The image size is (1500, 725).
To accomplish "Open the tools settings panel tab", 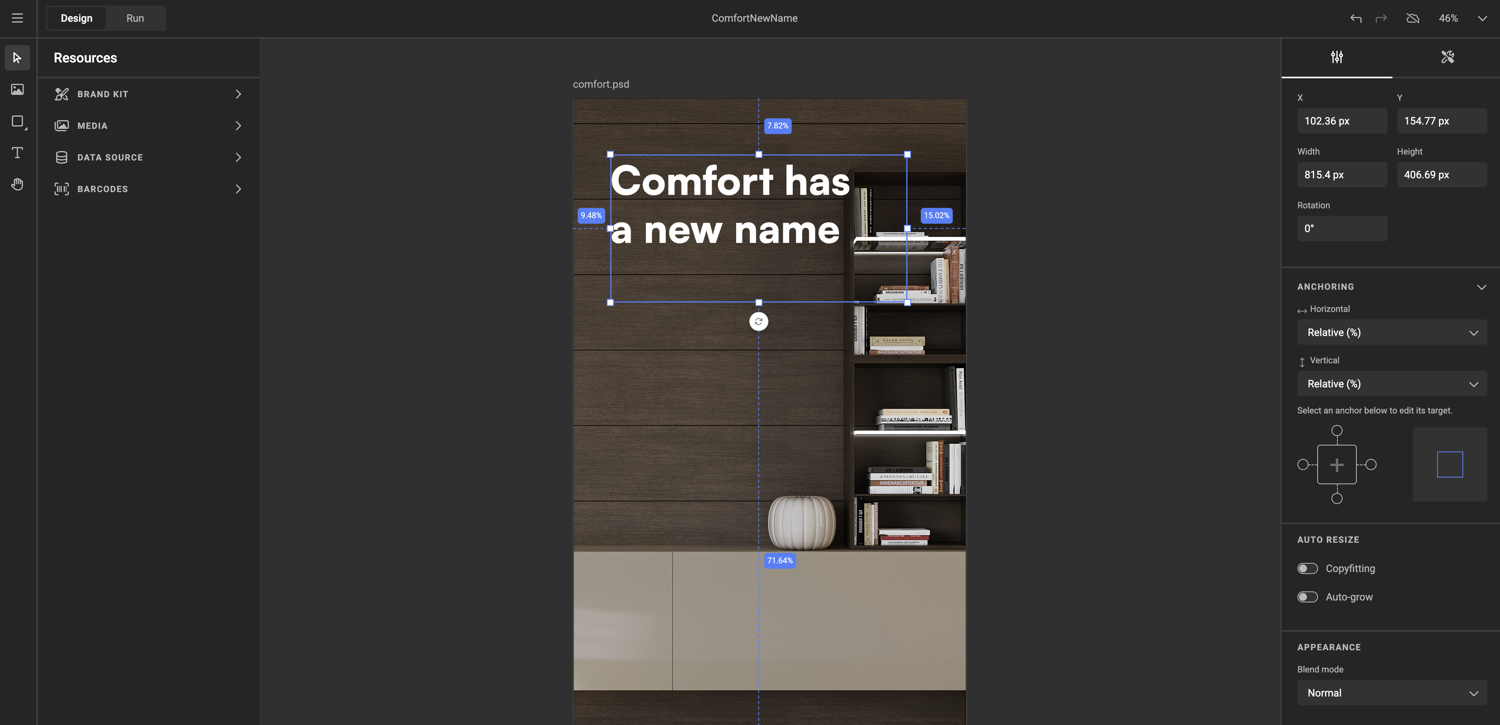I will pyautogui.click(x=1447, y=57).
